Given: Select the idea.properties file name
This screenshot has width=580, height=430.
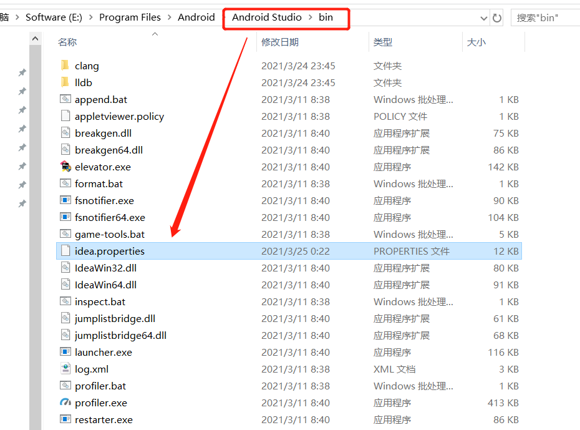Looking at the screenshot, I should click(110, 252).
